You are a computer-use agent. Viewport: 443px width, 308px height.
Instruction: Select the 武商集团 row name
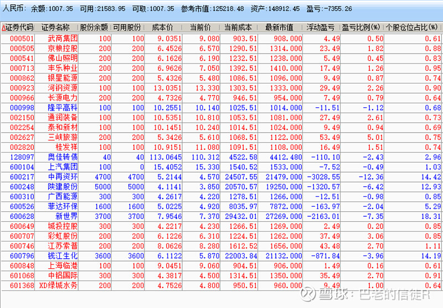63,38
